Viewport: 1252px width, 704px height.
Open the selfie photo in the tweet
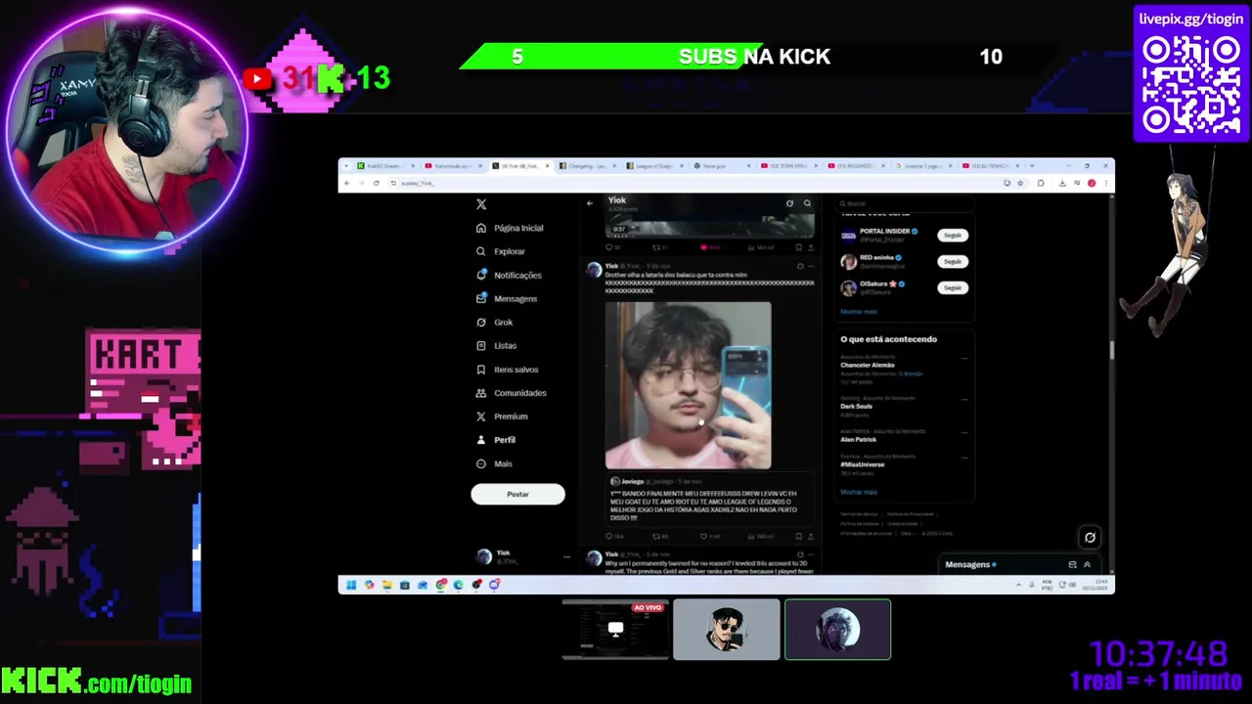(688, 385)
